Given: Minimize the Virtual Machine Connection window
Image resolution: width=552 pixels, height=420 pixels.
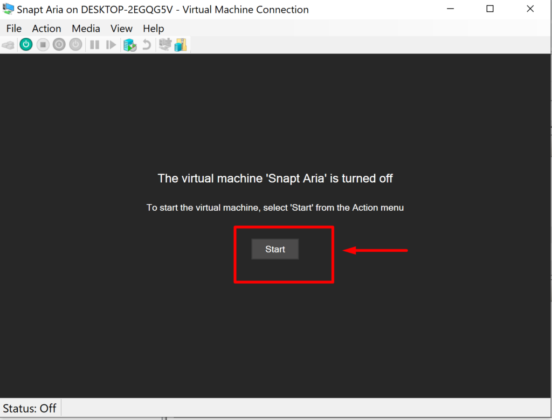Looking at the screenshot, I should pyautogui.click(x=450, y=9).
